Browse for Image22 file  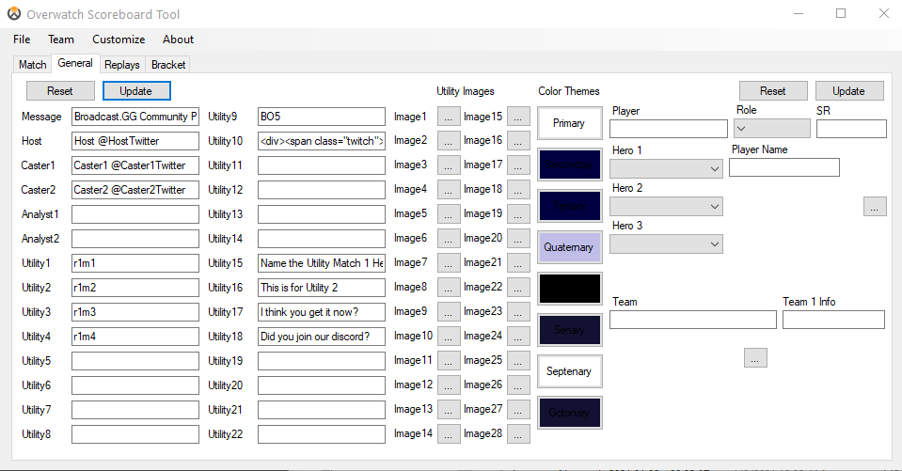click(518, 287)
